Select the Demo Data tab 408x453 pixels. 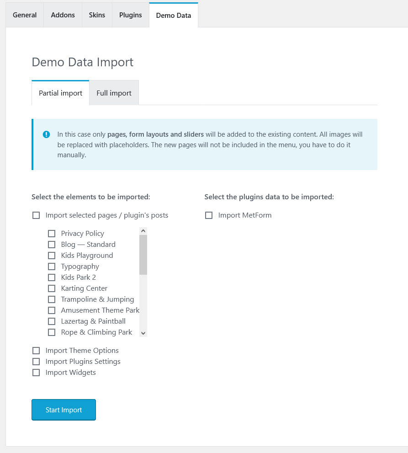(x=174, y=15)
